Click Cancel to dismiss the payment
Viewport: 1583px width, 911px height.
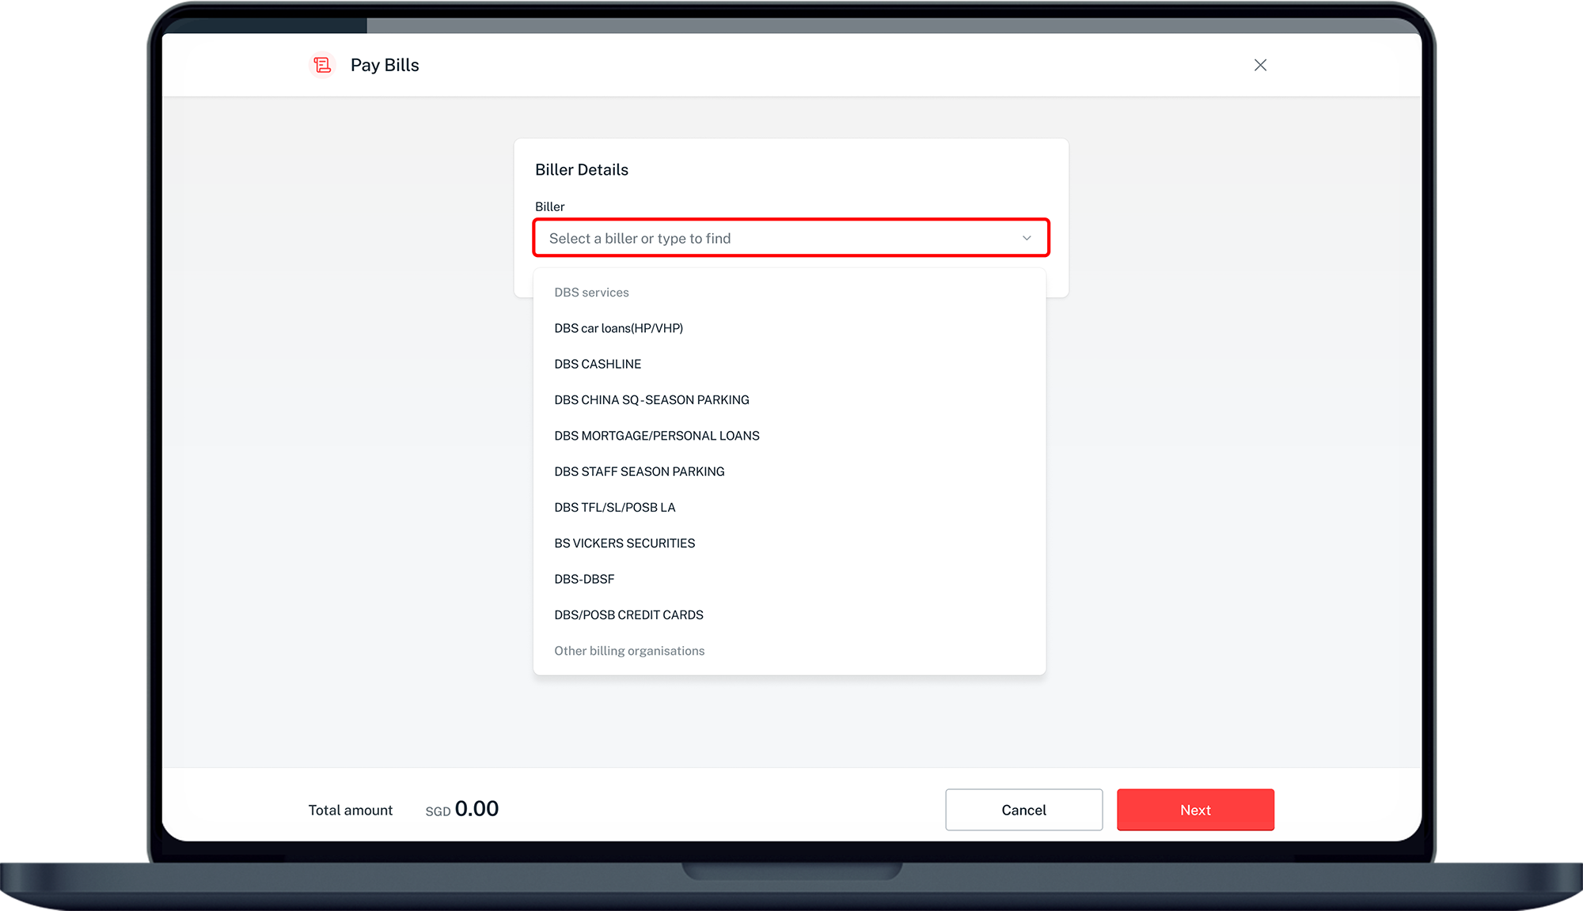pyautogui.click(x=1023, y=810)
